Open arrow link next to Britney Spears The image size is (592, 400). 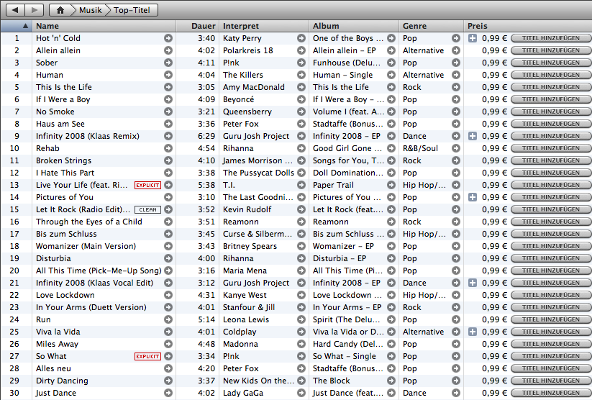tap(301, 246)
